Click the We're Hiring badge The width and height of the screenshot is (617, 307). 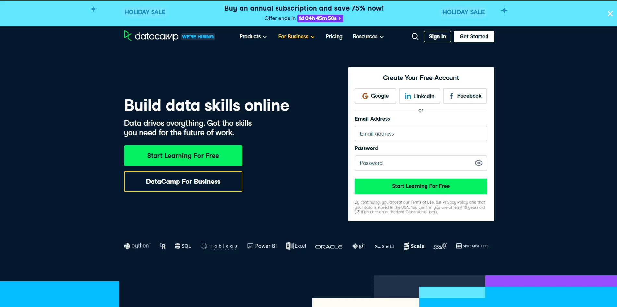click(x=198, y=37)
